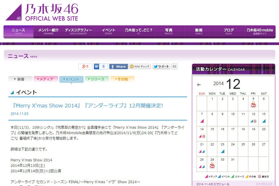
Task: Select the 新着 filter tab
Action: pyautogui.click(x=21, y=79)
